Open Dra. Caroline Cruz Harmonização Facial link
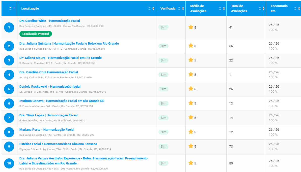 [48, 72]
